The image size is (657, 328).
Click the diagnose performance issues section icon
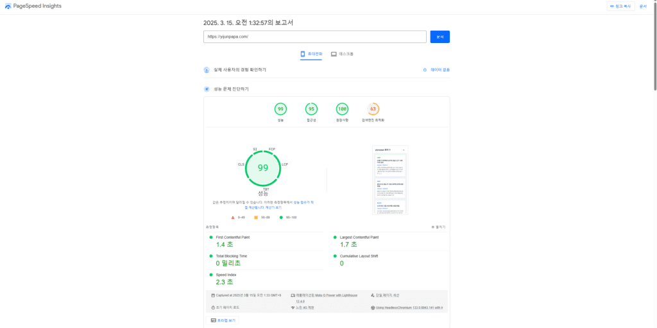point(207,89)
